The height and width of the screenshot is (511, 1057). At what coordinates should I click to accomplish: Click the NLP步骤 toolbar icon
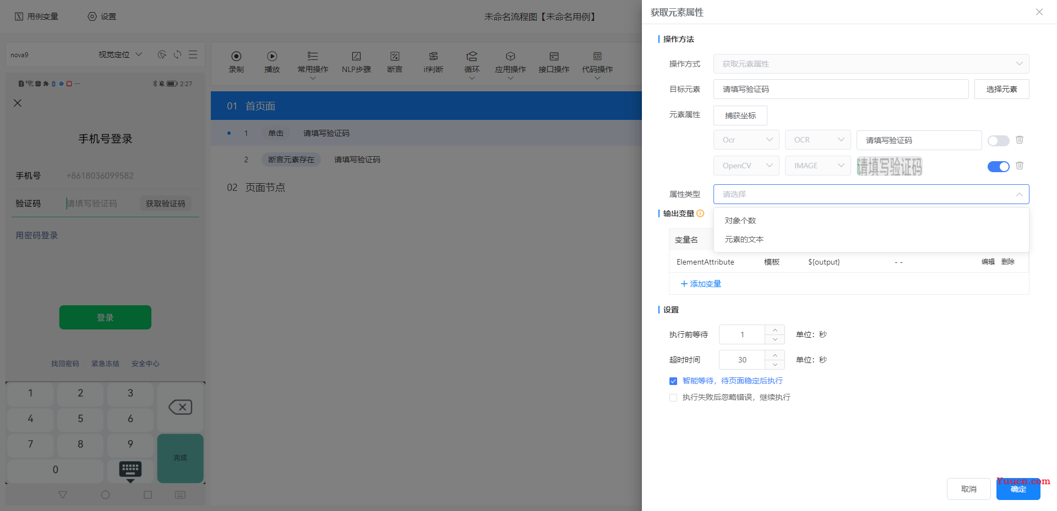click(x=356, y=56)
